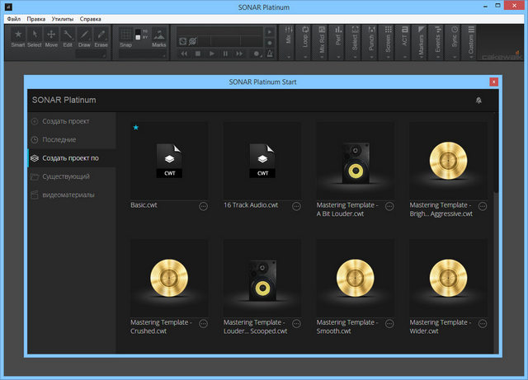This screenshot has width=528, height=380.
Task: Open the Утилиты menu
Action: tap(62, 17)
